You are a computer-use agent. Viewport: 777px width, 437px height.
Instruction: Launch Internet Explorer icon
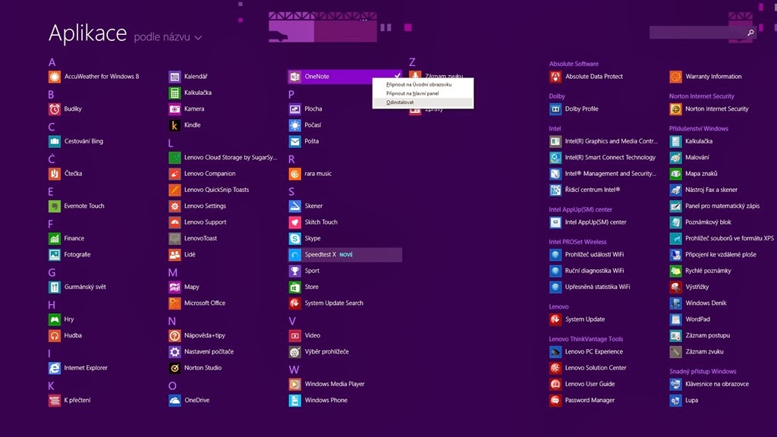(x=55, y=368)
